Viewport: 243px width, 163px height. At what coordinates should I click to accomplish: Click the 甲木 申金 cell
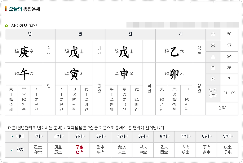[x=143, y=150]
